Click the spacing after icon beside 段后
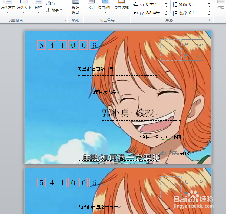 pyautogui.click(x=175, y=13)
